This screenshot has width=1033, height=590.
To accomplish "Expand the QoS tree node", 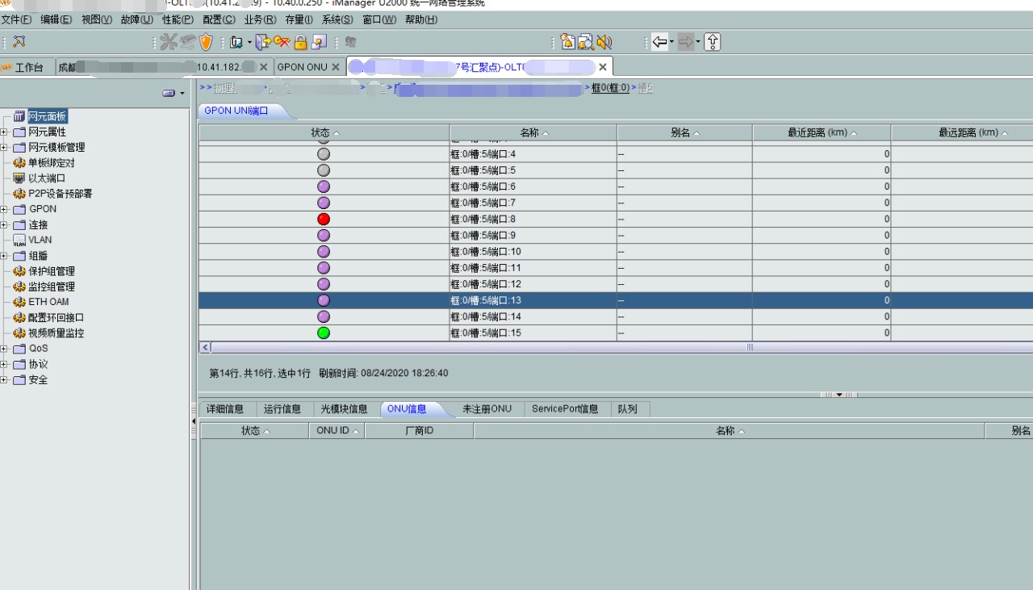I will (4, 349).
